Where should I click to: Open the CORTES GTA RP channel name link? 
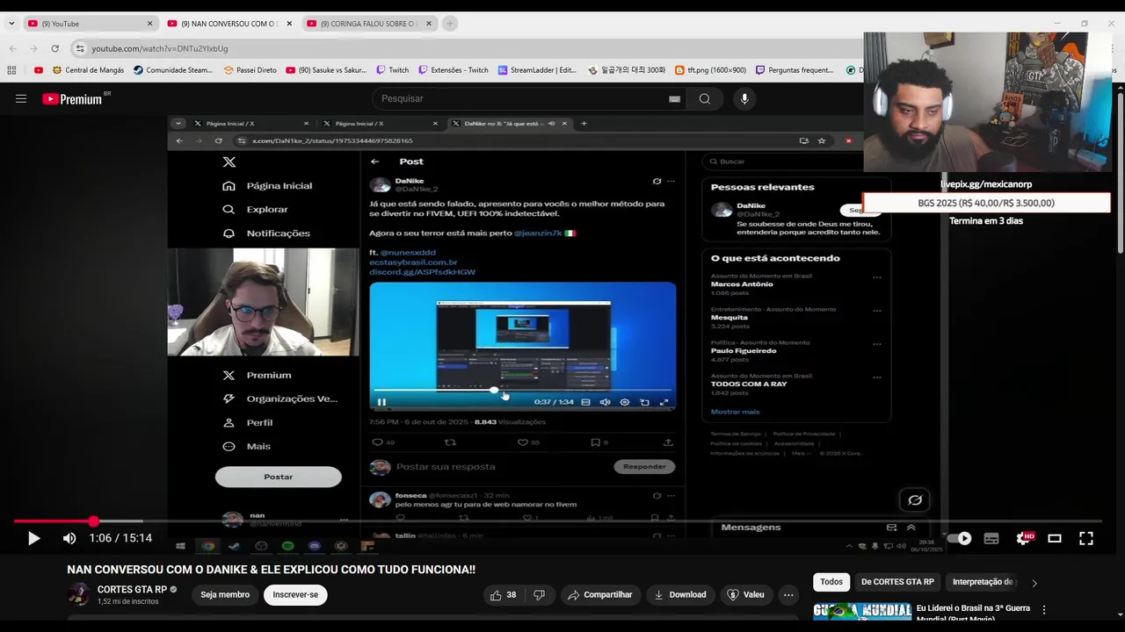click(132, 589)
